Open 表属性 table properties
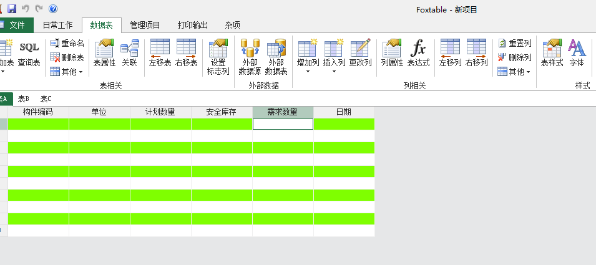The width and height of the screenshot is (596, 265). (x=104, y=54)
